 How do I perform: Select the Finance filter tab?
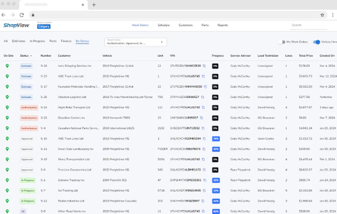pyautogui.click(x=66, y=41)
